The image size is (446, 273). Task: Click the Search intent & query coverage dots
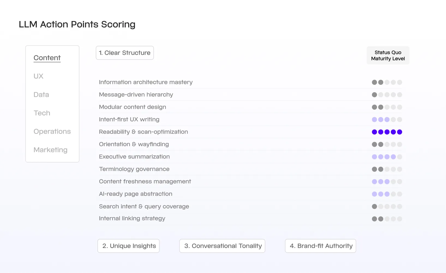pos(387,206)
